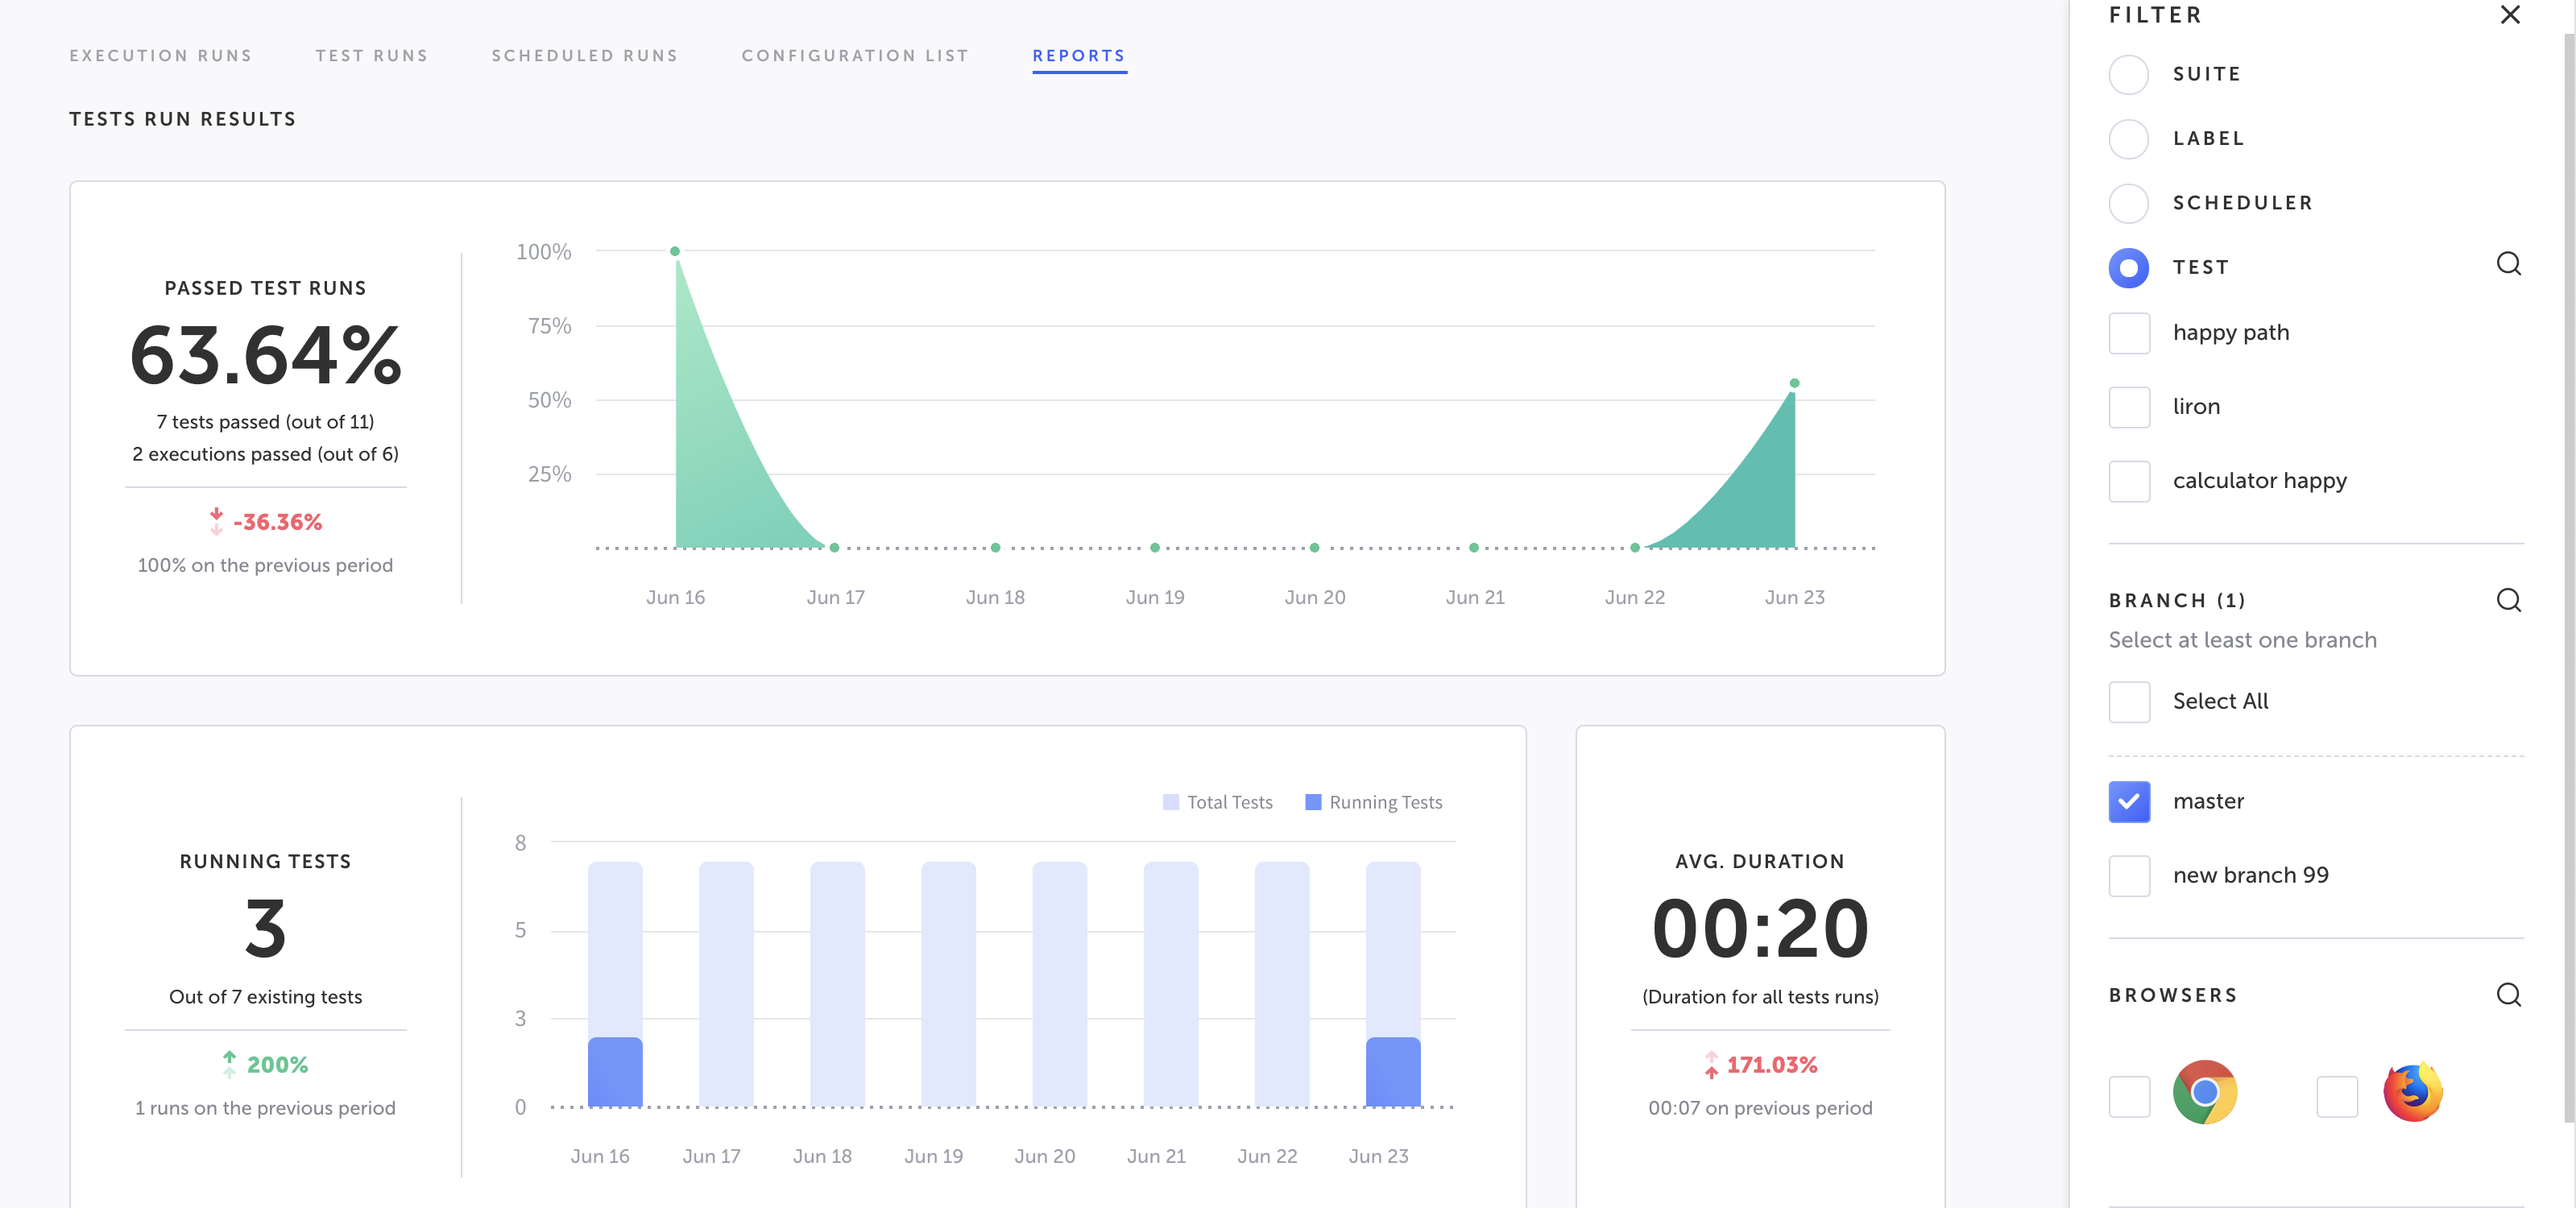Click the Total Tests legend square
The image size is (2576, 1208).
coord(1171,802)
